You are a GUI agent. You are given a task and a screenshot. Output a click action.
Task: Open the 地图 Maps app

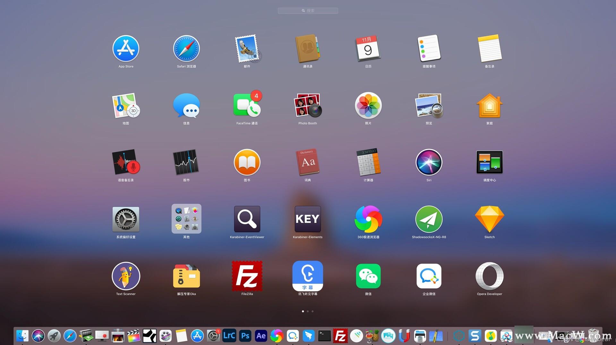126,106
